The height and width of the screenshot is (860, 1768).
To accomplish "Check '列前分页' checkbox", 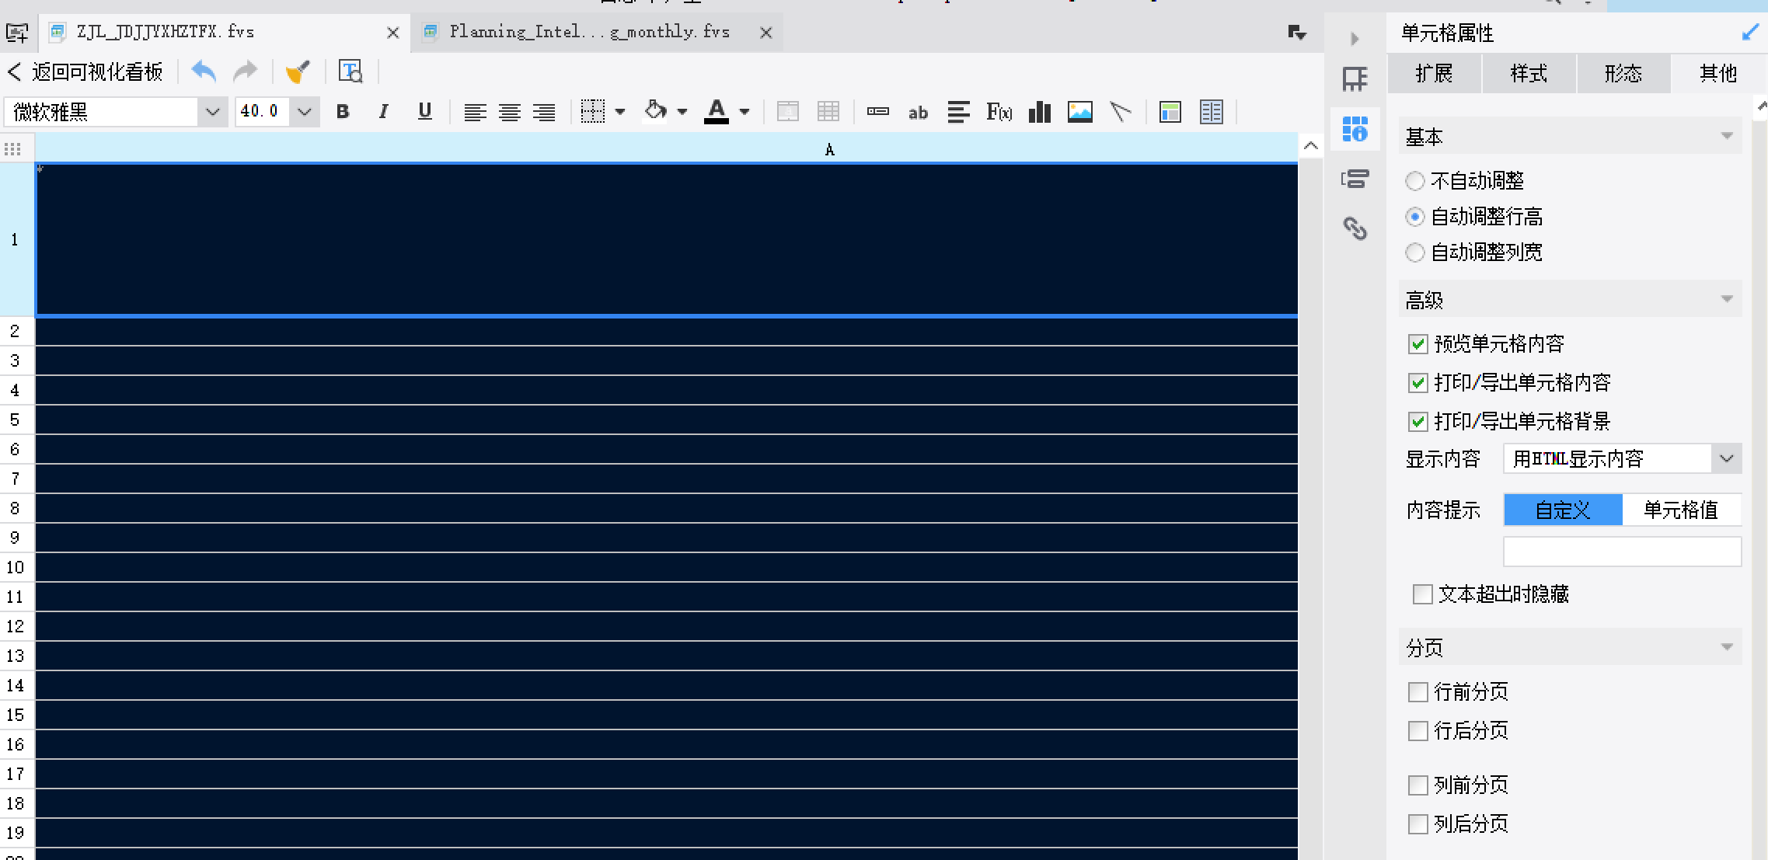I will click(x=1418, y=785).
